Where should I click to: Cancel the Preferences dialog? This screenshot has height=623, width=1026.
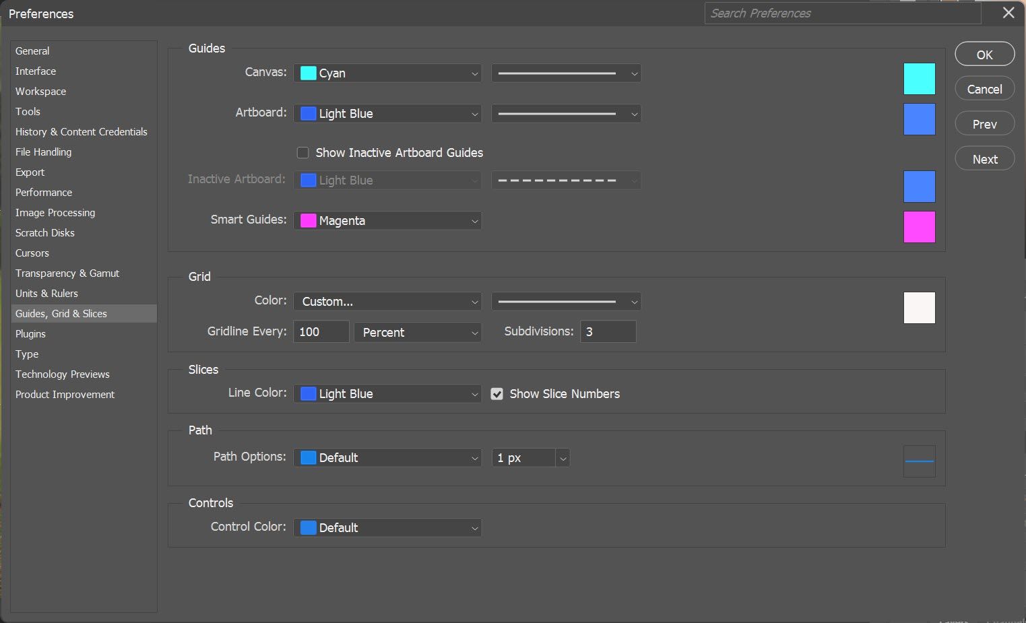(984, 88)
